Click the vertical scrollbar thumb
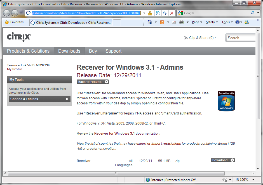 [258, 76]
